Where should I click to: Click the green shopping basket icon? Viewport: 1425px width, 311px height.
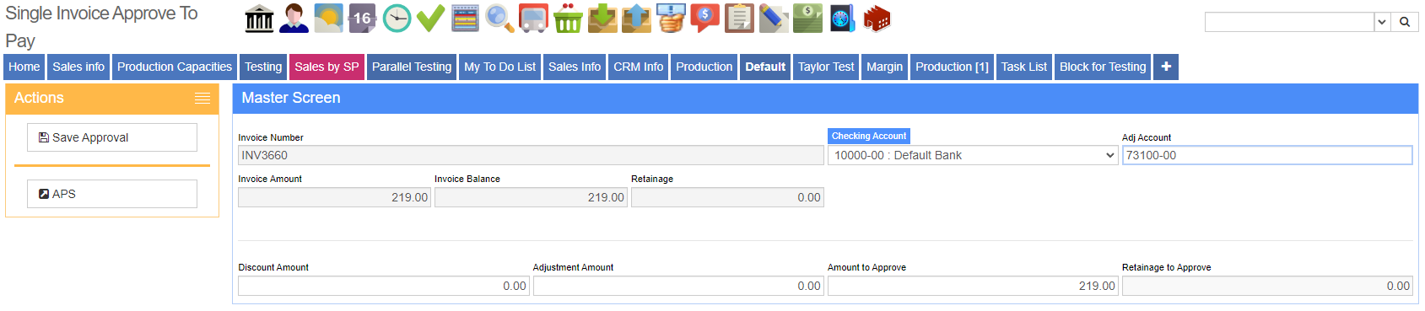568,18
